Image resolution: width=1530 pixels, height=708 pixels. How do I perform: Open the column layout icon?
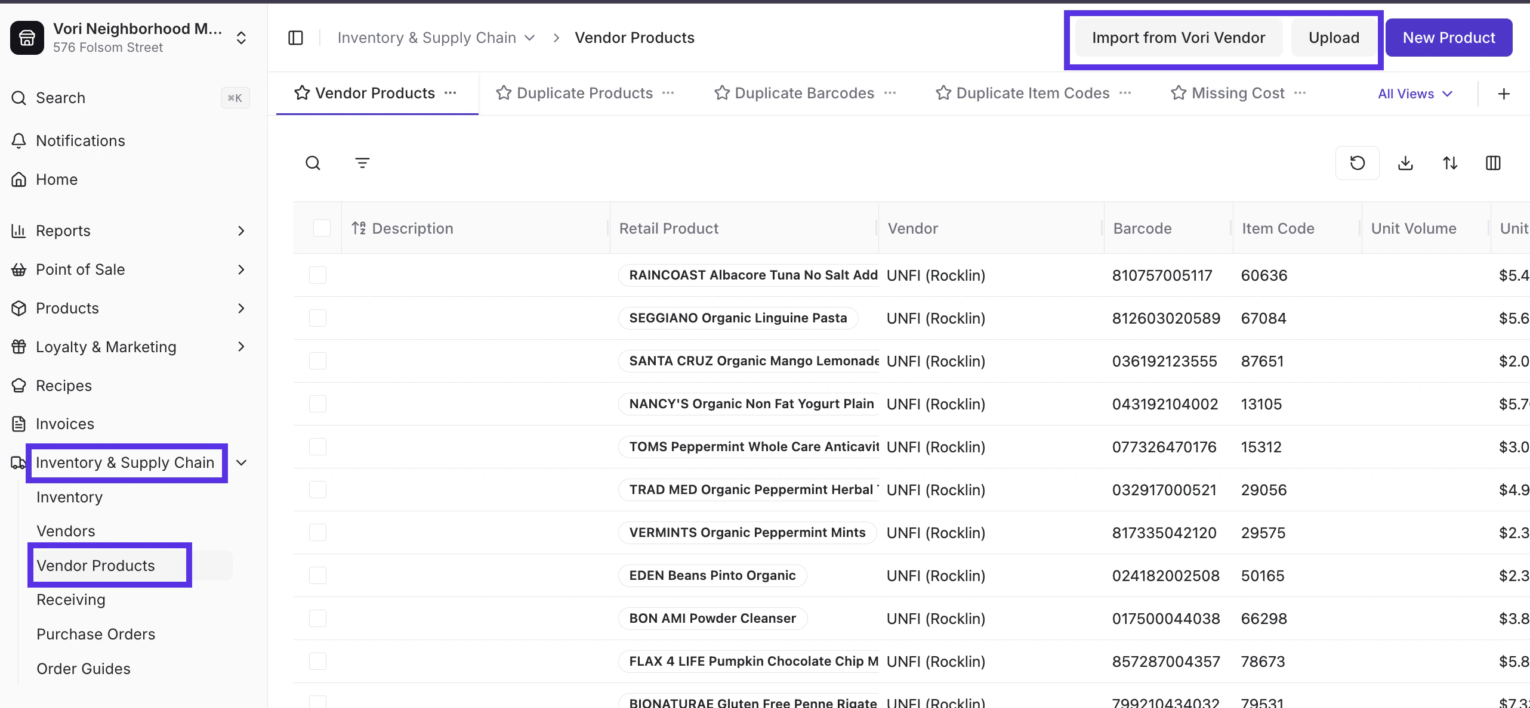1493,163
